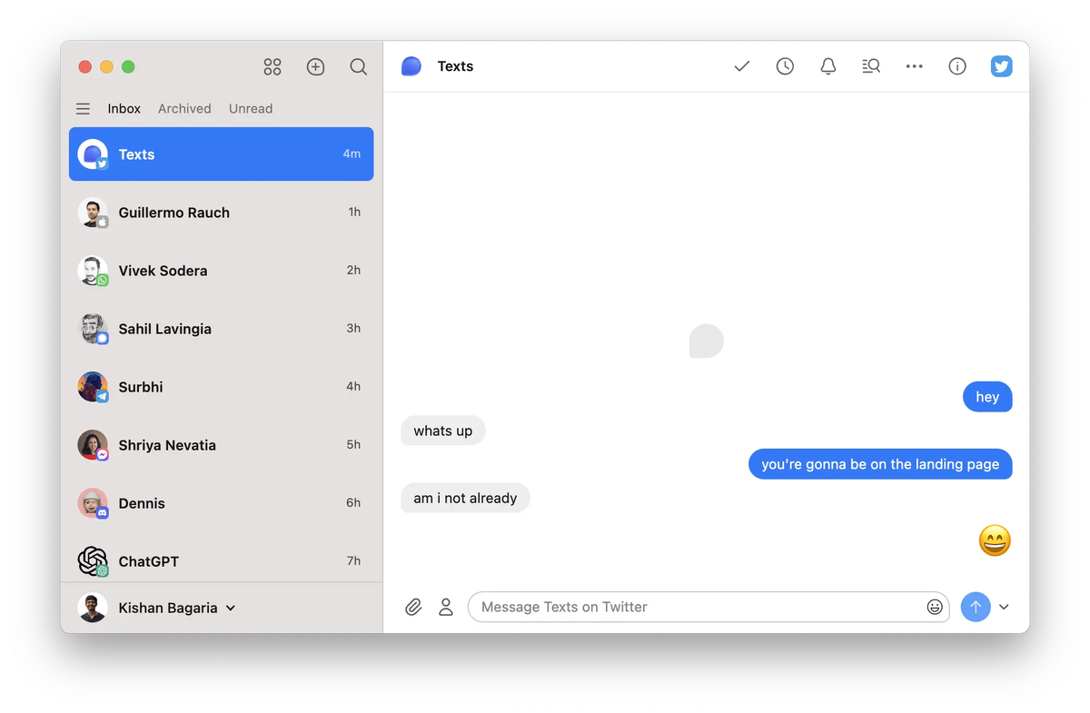
Task: Open Vivek Sodera conversation
Action: click(221, 271)
